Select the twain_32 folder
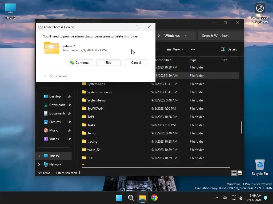Image resolution: width=273 pixels, height=204 pixels. [94, 150]
